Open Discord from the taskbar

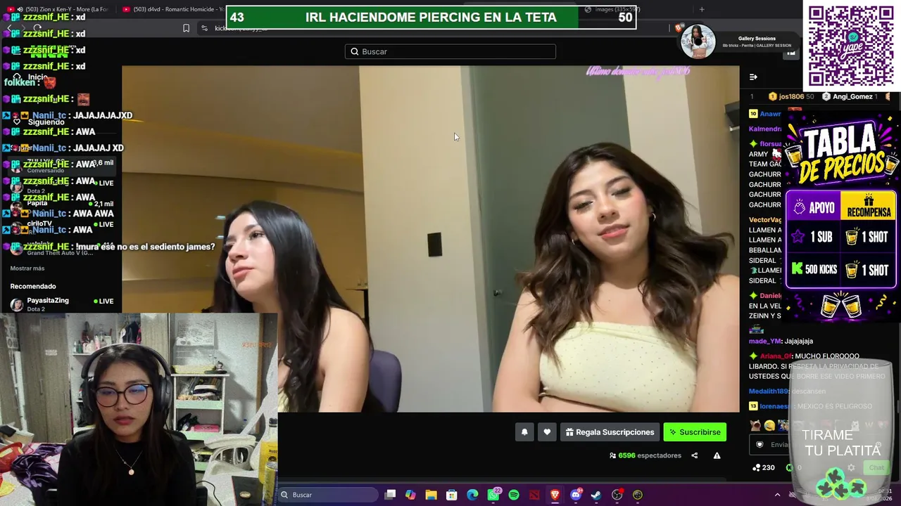tap(576, 495)
